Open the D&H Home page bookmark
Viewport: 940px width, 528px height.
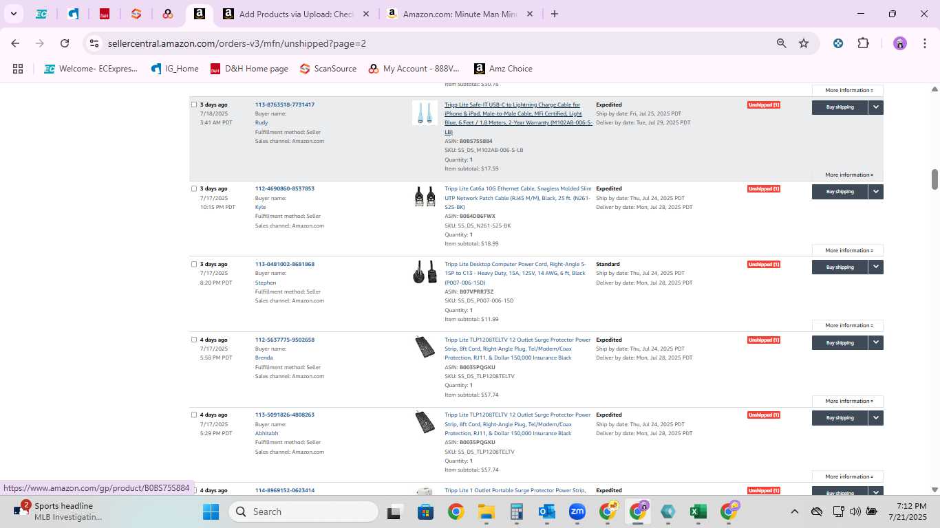pyautogui.click(x=249, y=69)
